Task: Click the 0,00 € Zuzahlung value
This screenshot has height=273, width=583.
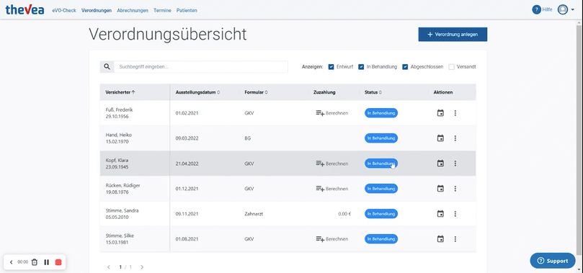Action: [x=344, y=214]
